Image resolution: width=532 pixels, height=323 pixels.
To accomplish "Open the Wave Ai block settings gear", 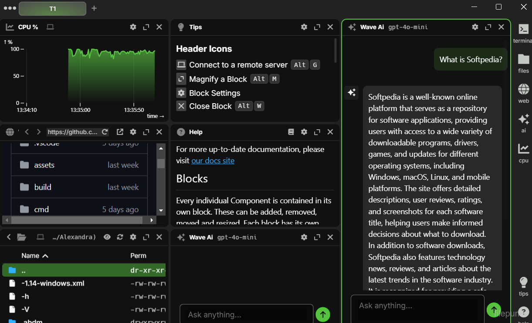I will (475, 27).
